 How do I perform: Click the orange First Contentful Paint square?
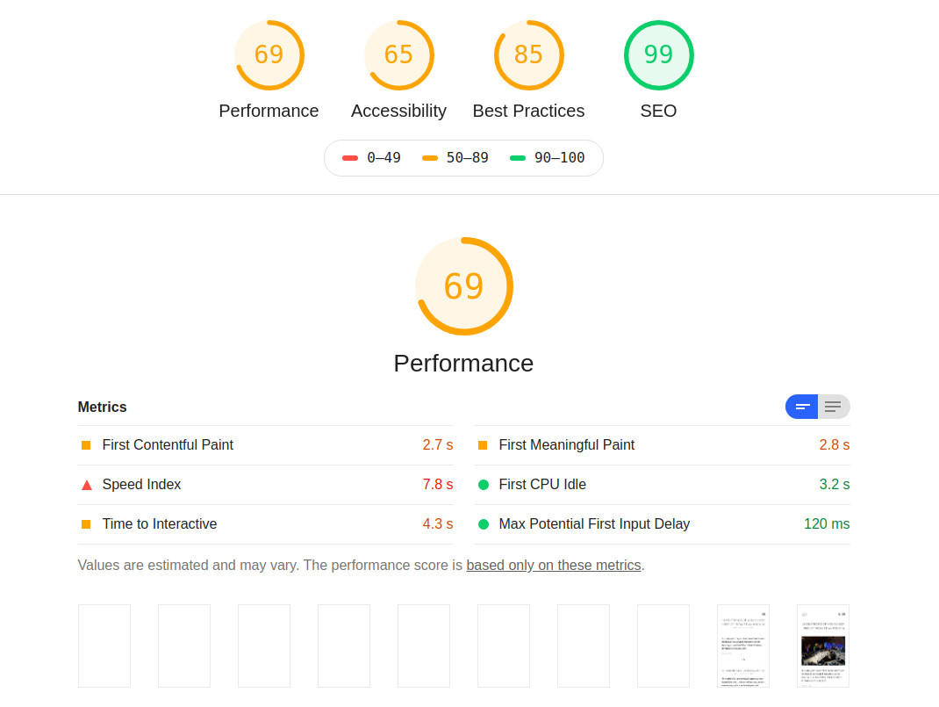coord(86,445)
